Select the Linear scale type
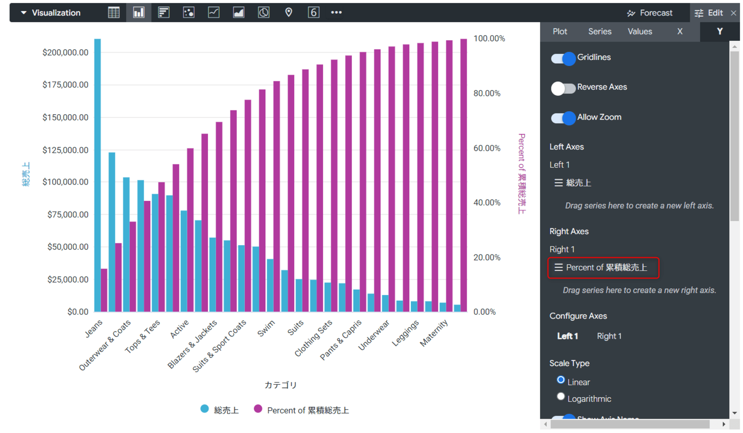Screen dimensions: 743x433 [561, 380]
